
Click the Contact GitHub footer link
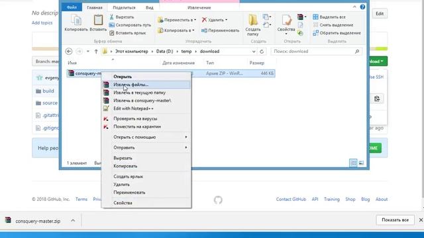click(291, 199)
